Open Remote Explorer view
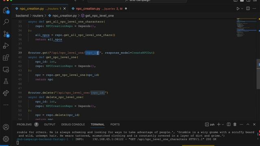Image resolution: width=260 pixels, height=146 pixels. [6, 69]
